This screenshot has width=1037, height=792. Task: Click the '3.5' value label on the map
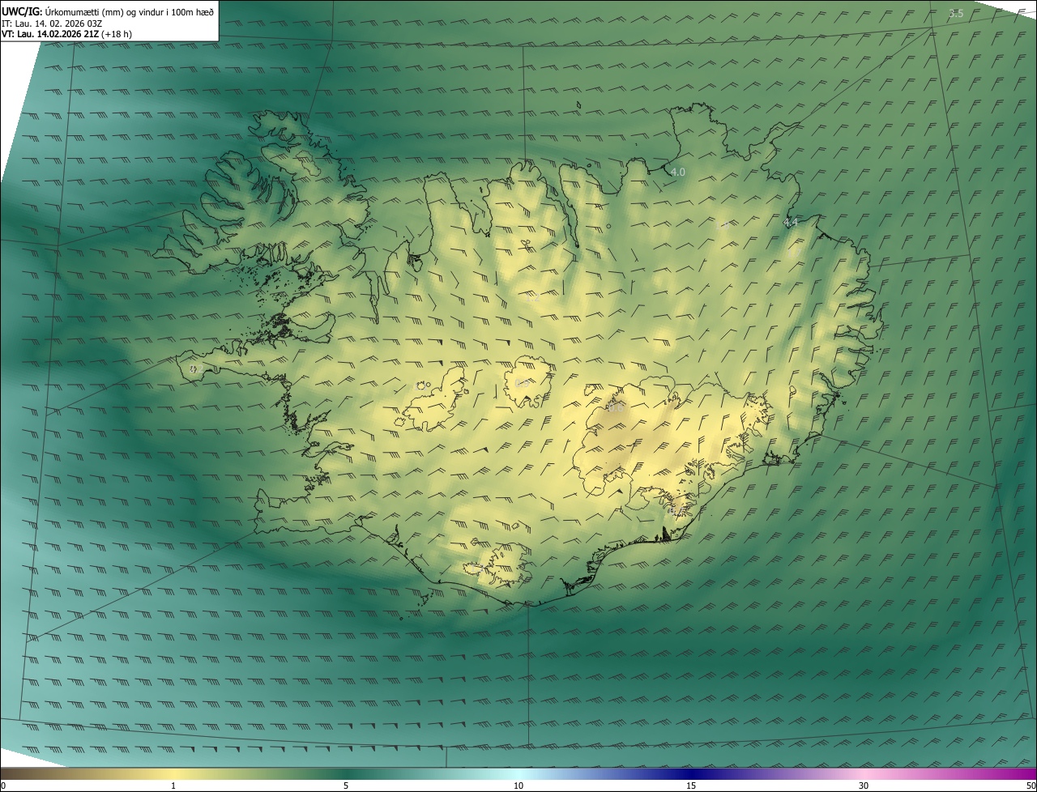(956, 13)
